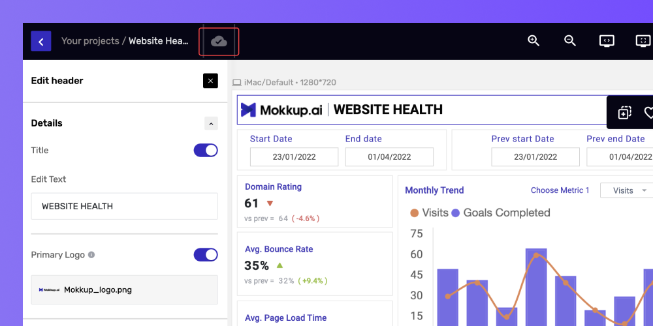
Task: Toggle the Goals Completed legend entry
Action: (501, 213)
